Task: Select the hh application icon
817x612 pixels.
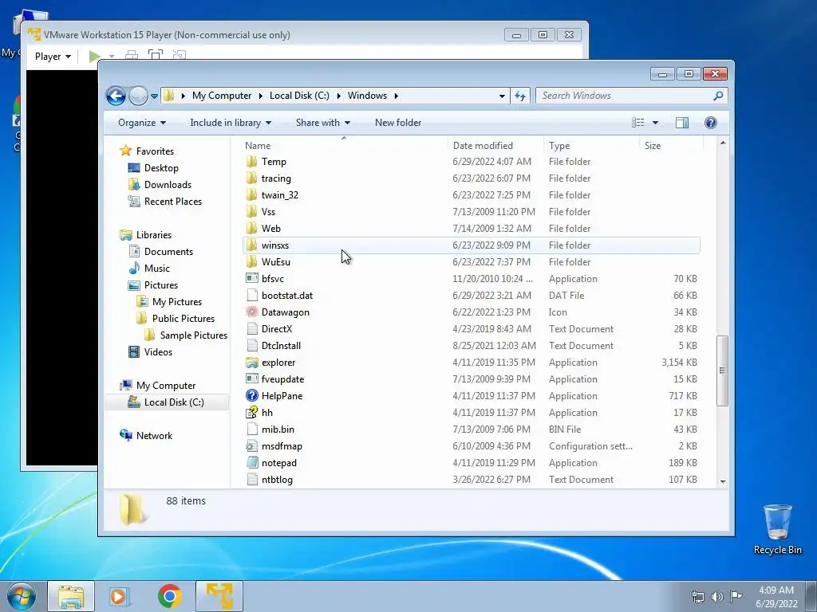Action: click(251, 413)
